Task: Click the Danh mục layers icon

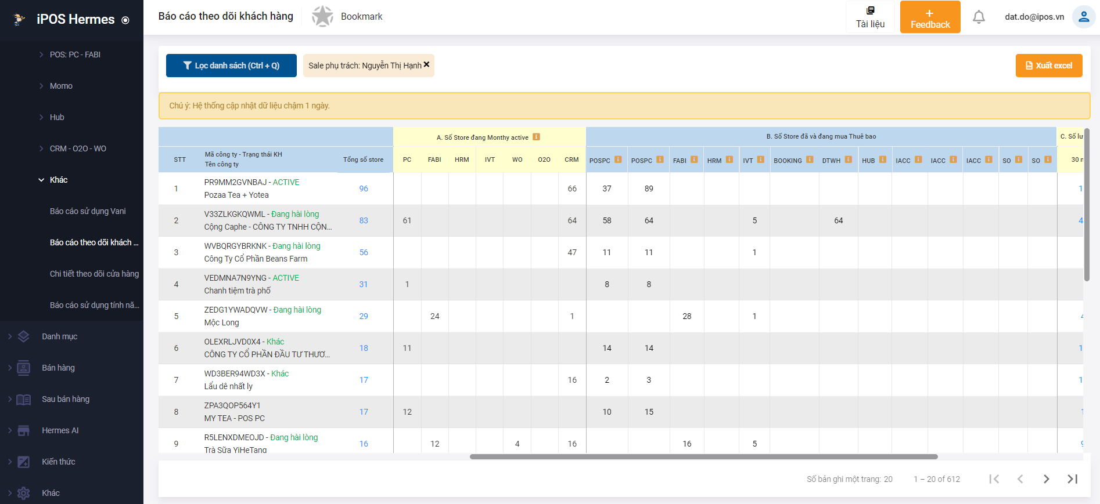Action: point(24,336)
